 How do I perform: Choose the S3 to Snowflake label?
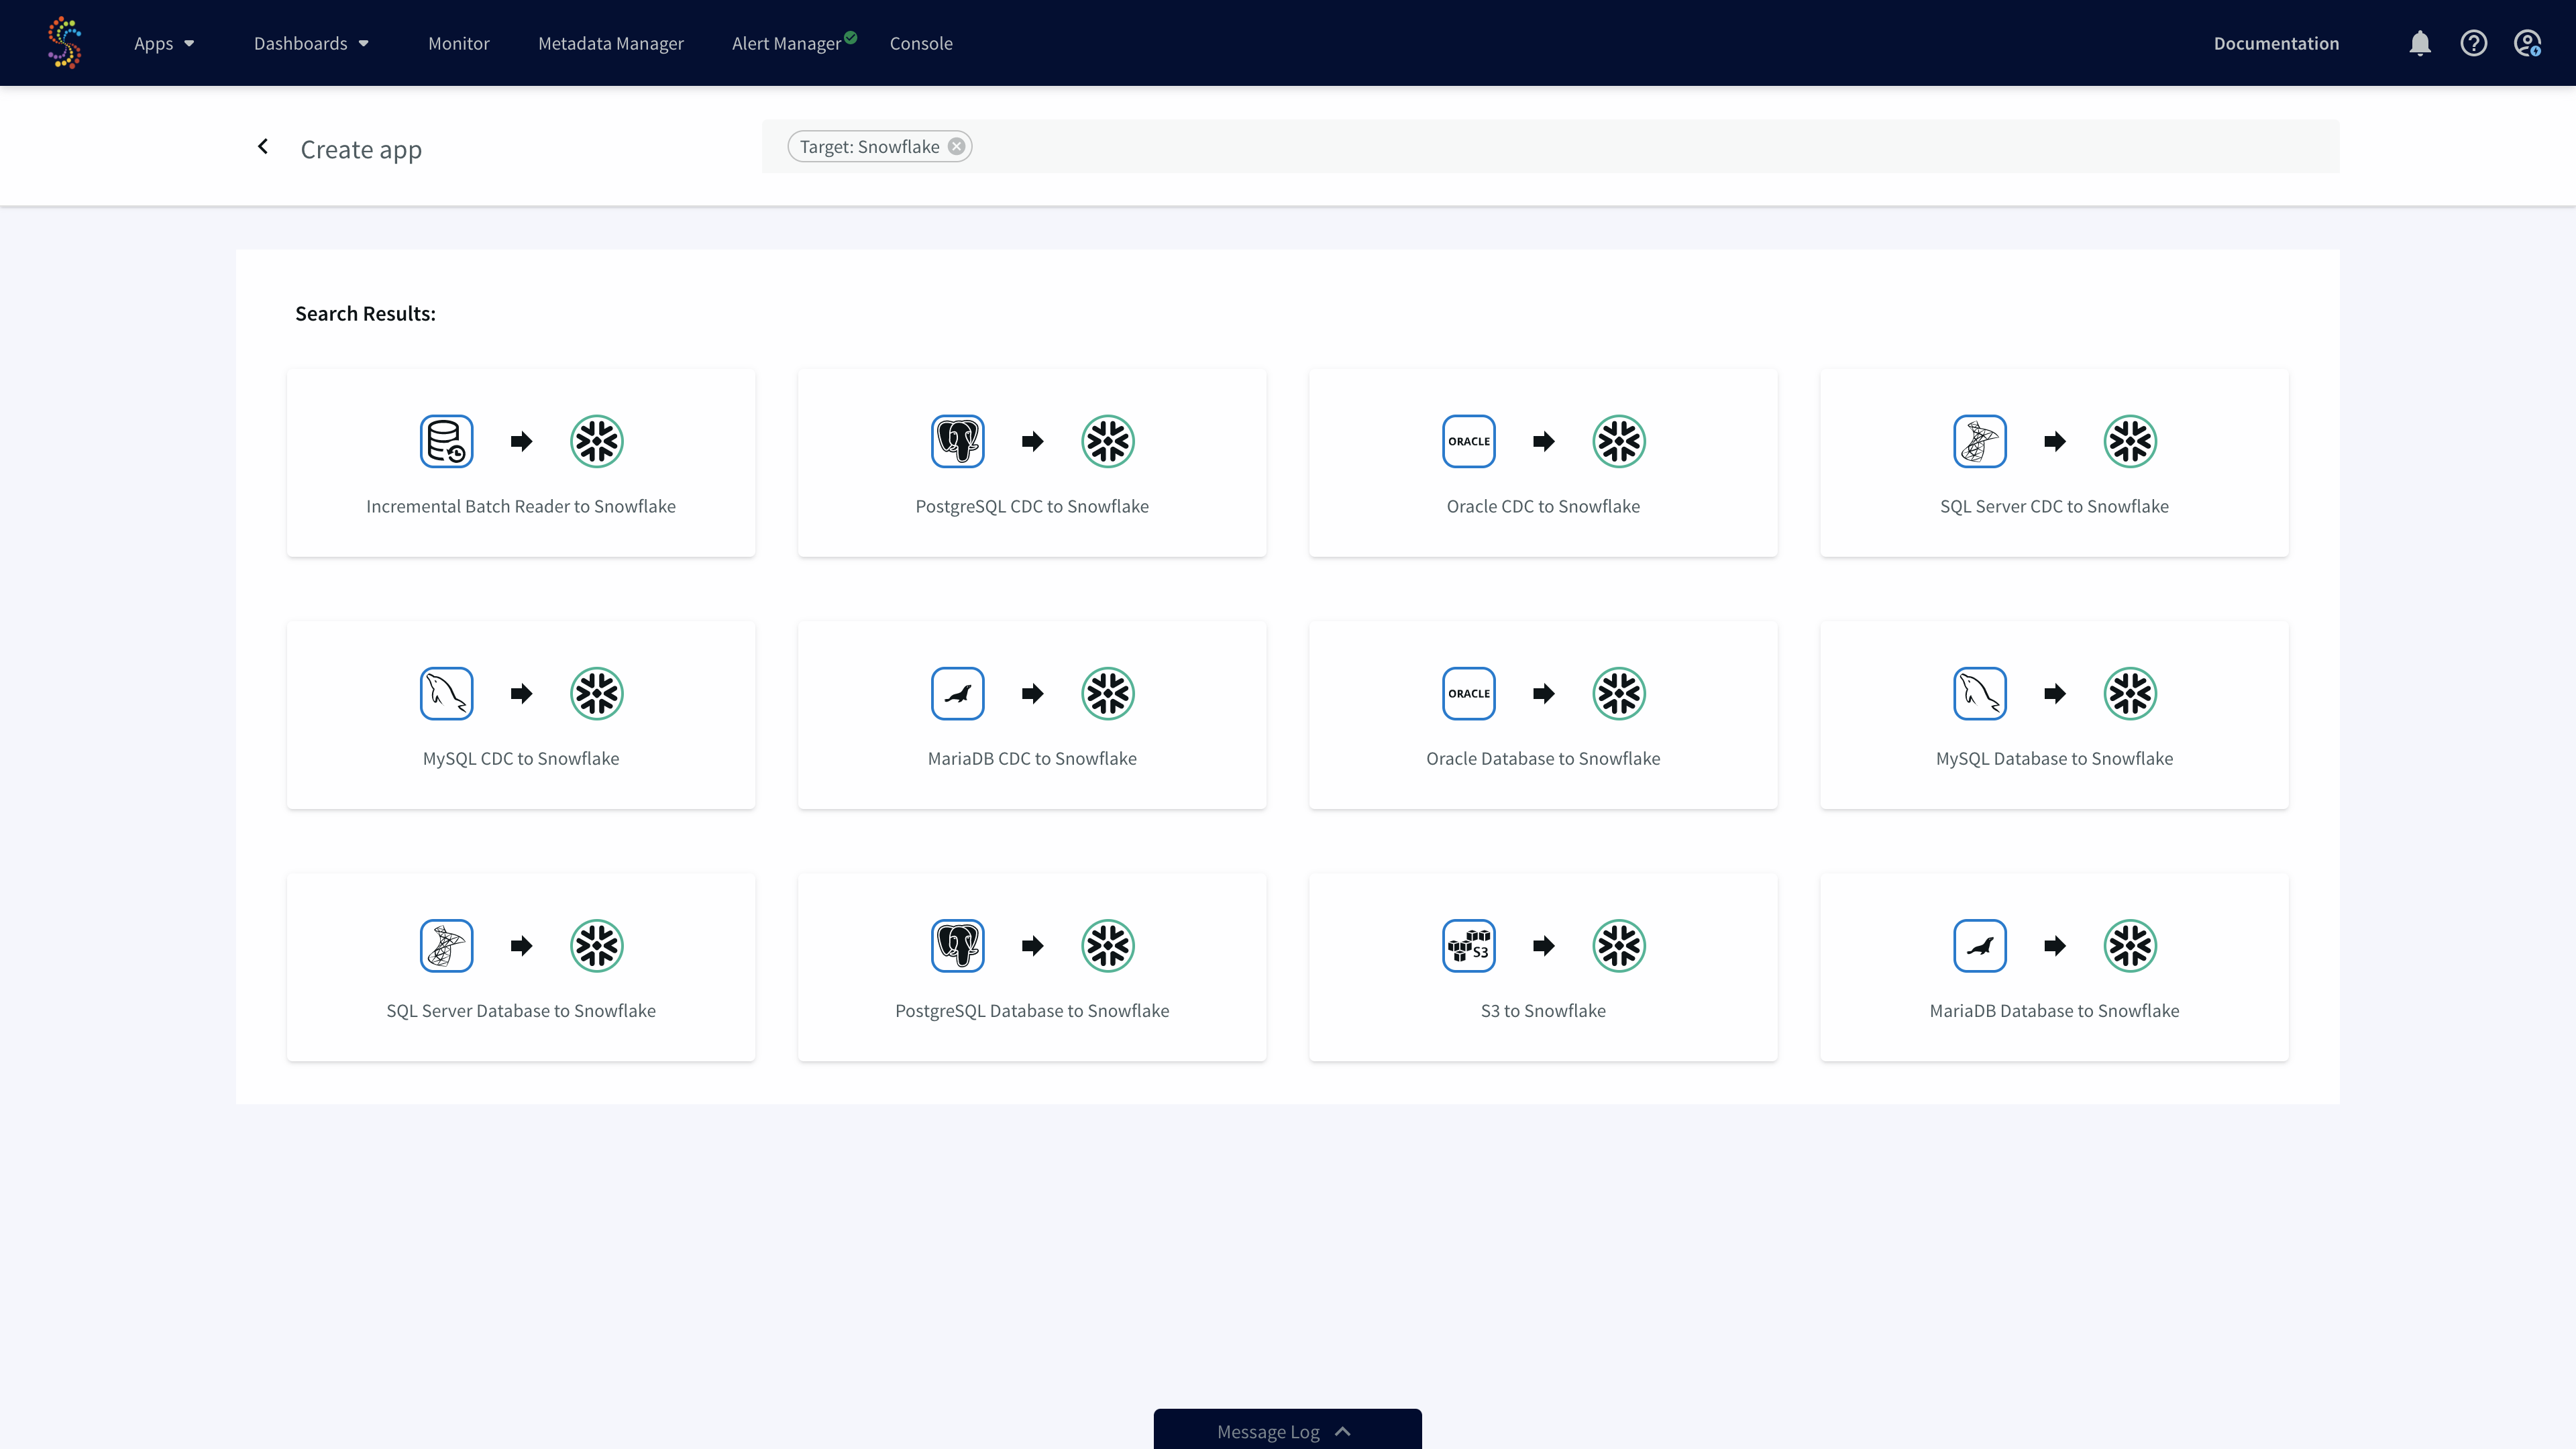pos(1543,1010)
